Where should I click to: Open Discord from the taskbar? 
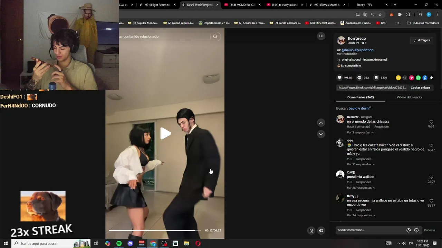tap(130, 244)
